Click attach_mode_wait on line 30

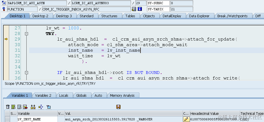(x=165, y=45)
